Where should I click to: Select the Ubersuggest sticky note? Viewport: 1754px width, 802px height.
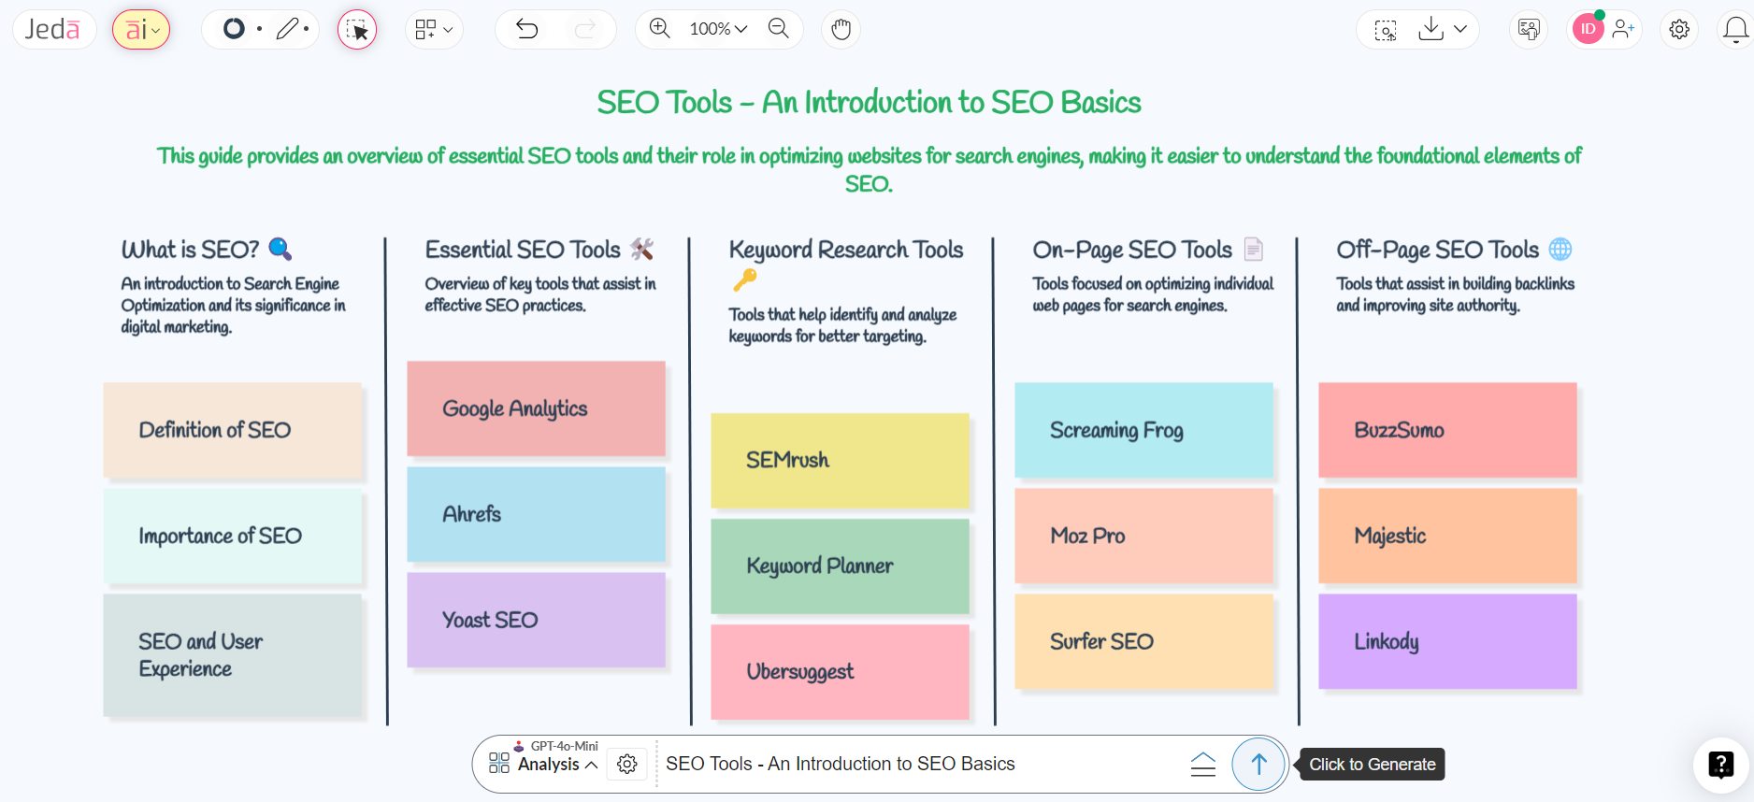coord(841,671)
